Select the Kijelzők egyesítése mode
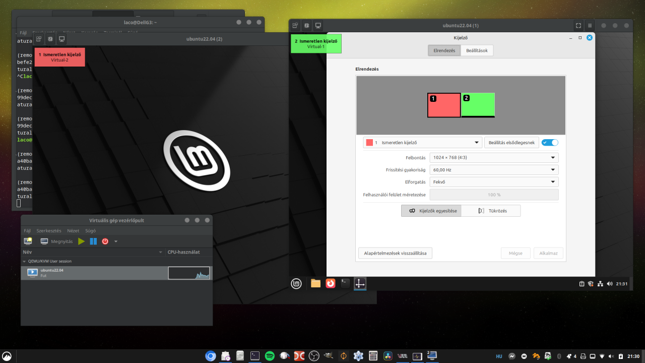 pos(431,211)
